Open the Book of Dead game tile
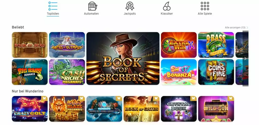The width and height of the screenshot is (259, 125). pyautogui.click(x=30, y=45)
